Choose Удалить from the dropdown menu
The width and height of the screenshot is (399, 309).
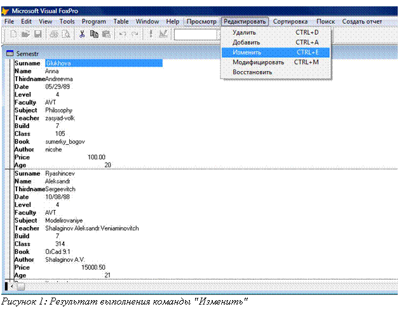pos(276,32)
